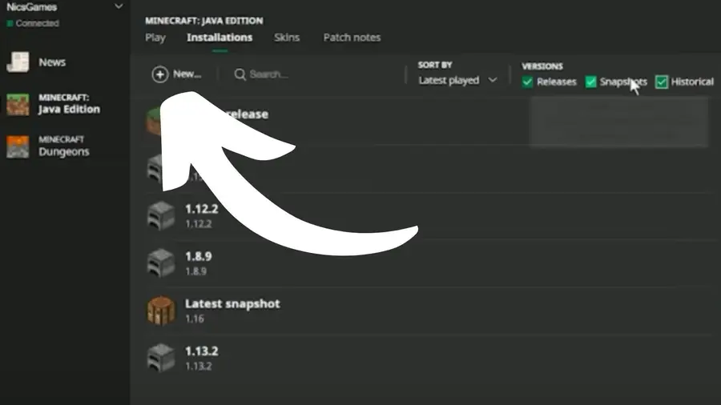Click the furnace icon for 1.12.2
Screen dimensions: 721x405
pos(160,216)
